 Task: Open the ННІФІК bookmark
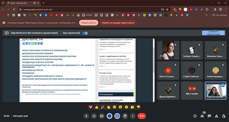point(87,15)
